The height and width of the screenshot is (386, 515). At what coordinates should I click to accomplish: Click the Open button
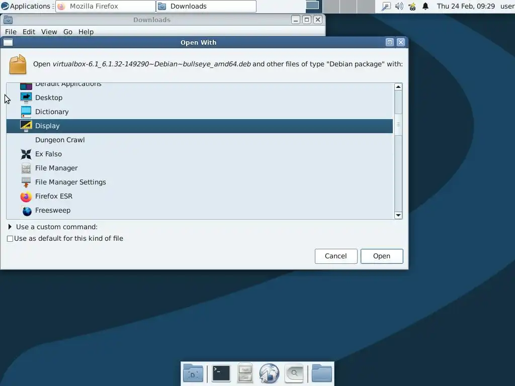point(382,256)
